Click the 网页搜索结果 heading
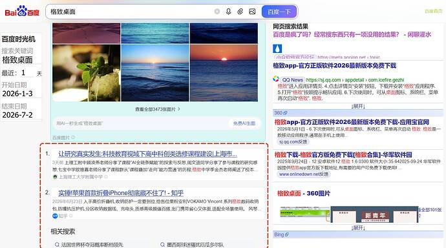446x248 pixels. 290,26
